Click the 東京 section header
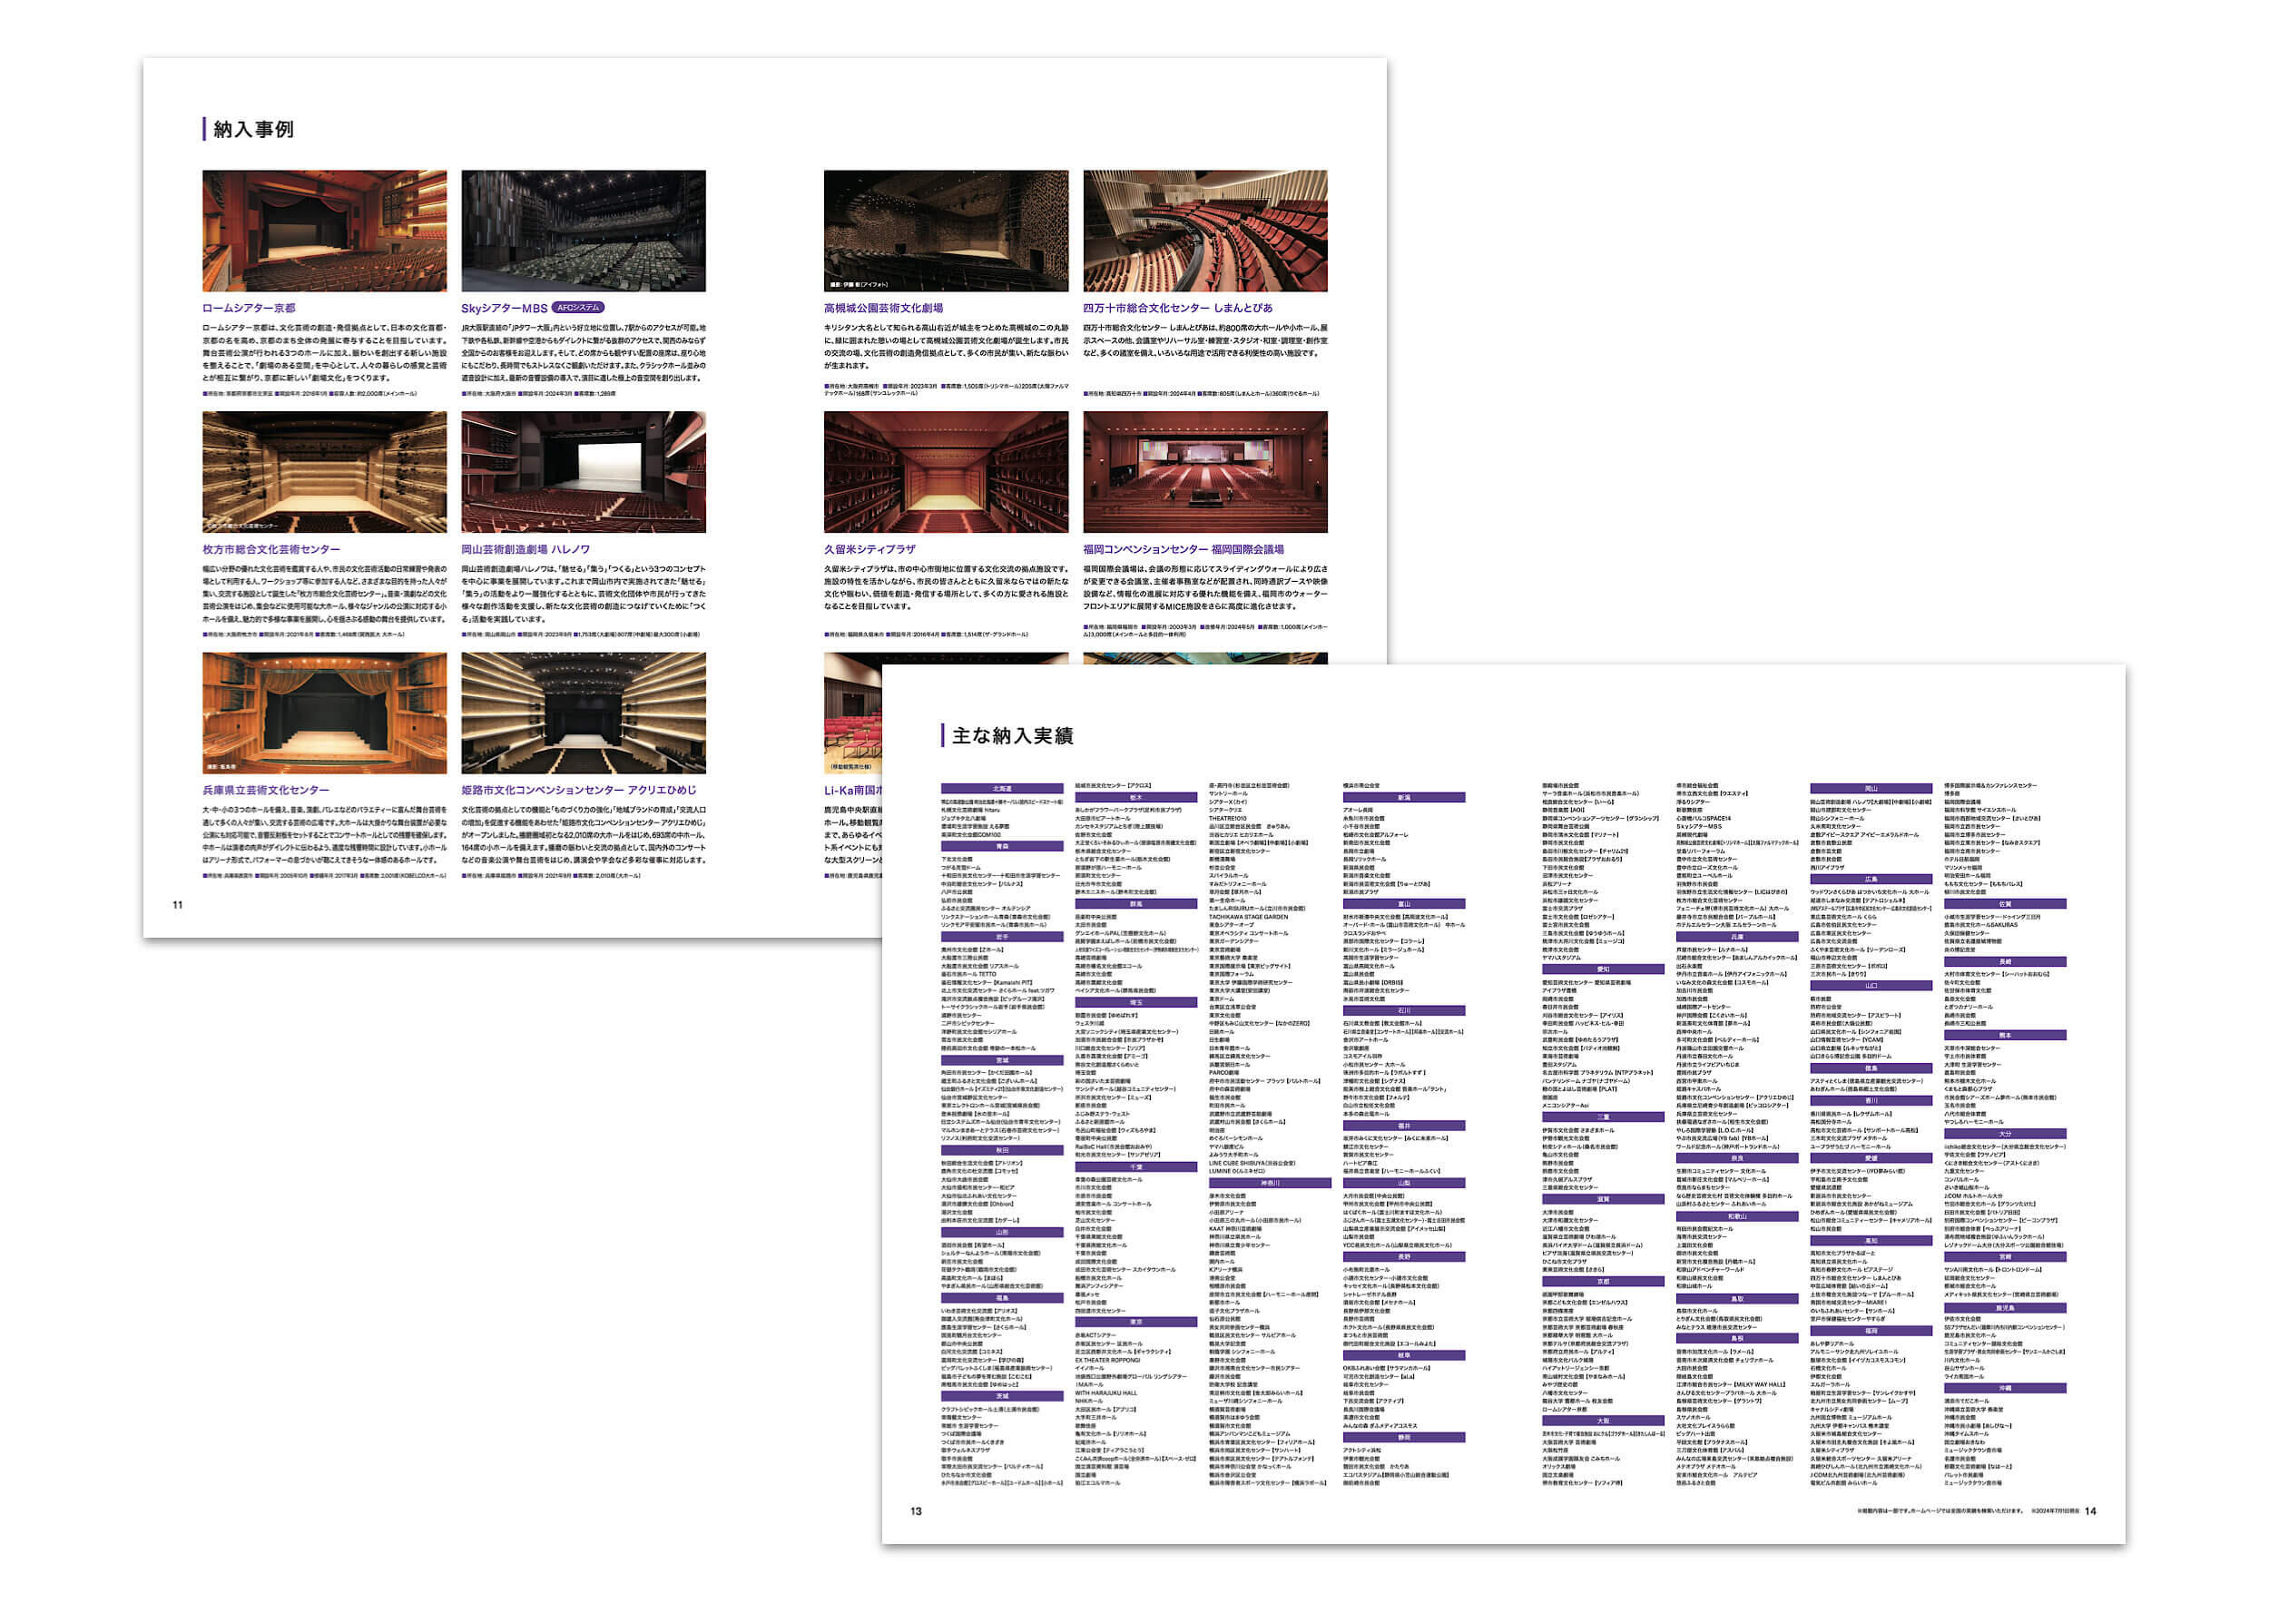Image resolution: width=2269 pixels, height=1604 pixels. 1136,1323
